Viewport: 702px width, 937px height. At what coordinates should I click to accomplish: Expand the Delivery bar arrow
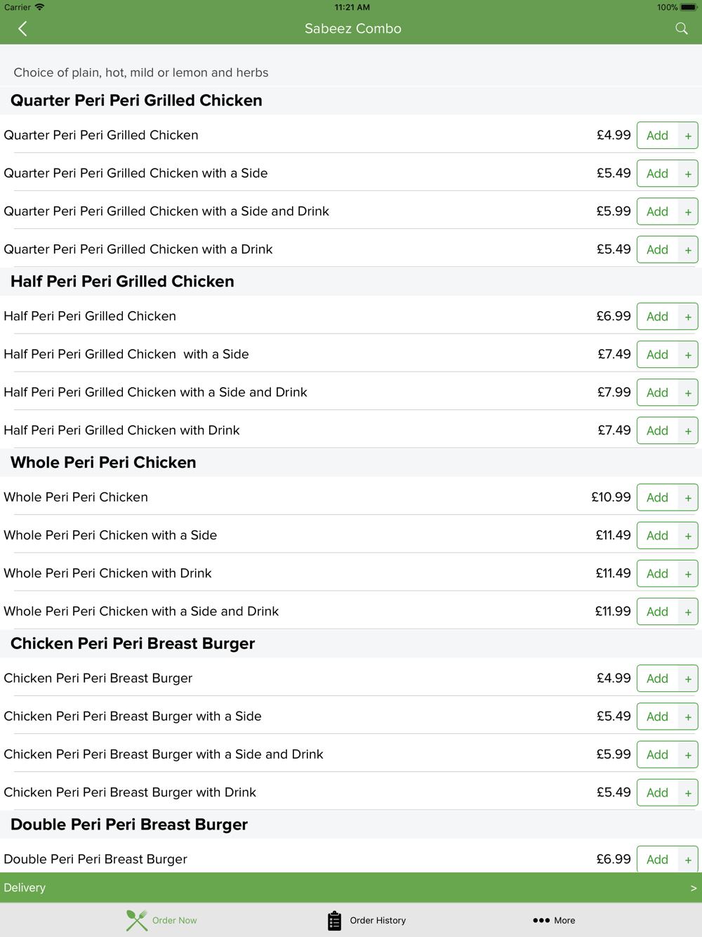(x=694, y=888)
